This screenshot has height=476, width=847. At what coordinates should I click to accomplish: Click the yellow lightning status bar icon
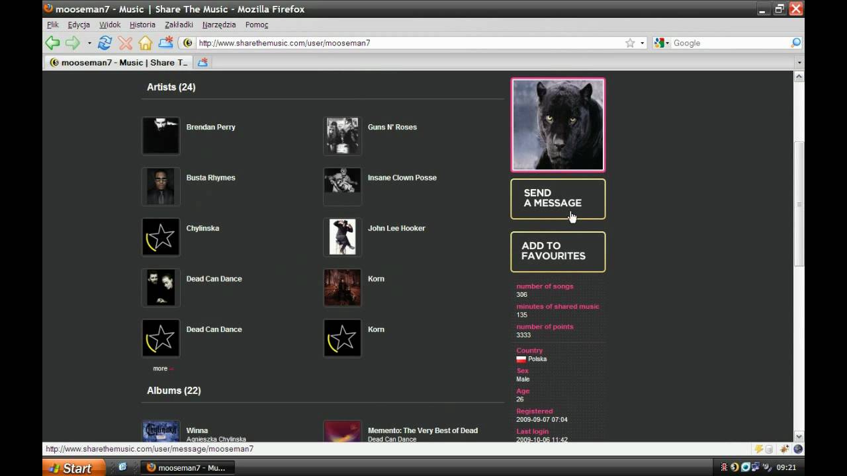(x=759, y=449)
